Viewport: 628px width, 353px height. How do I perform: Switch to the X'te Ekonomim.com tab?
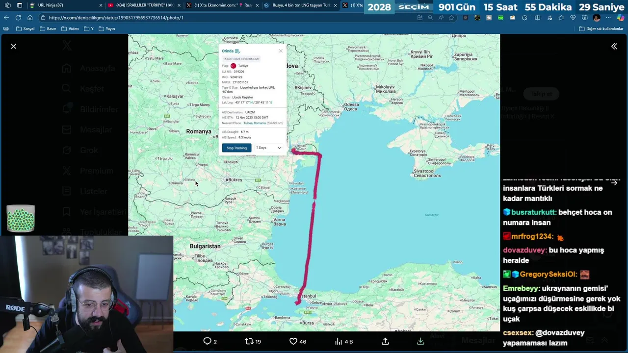(x=222, y=5)
